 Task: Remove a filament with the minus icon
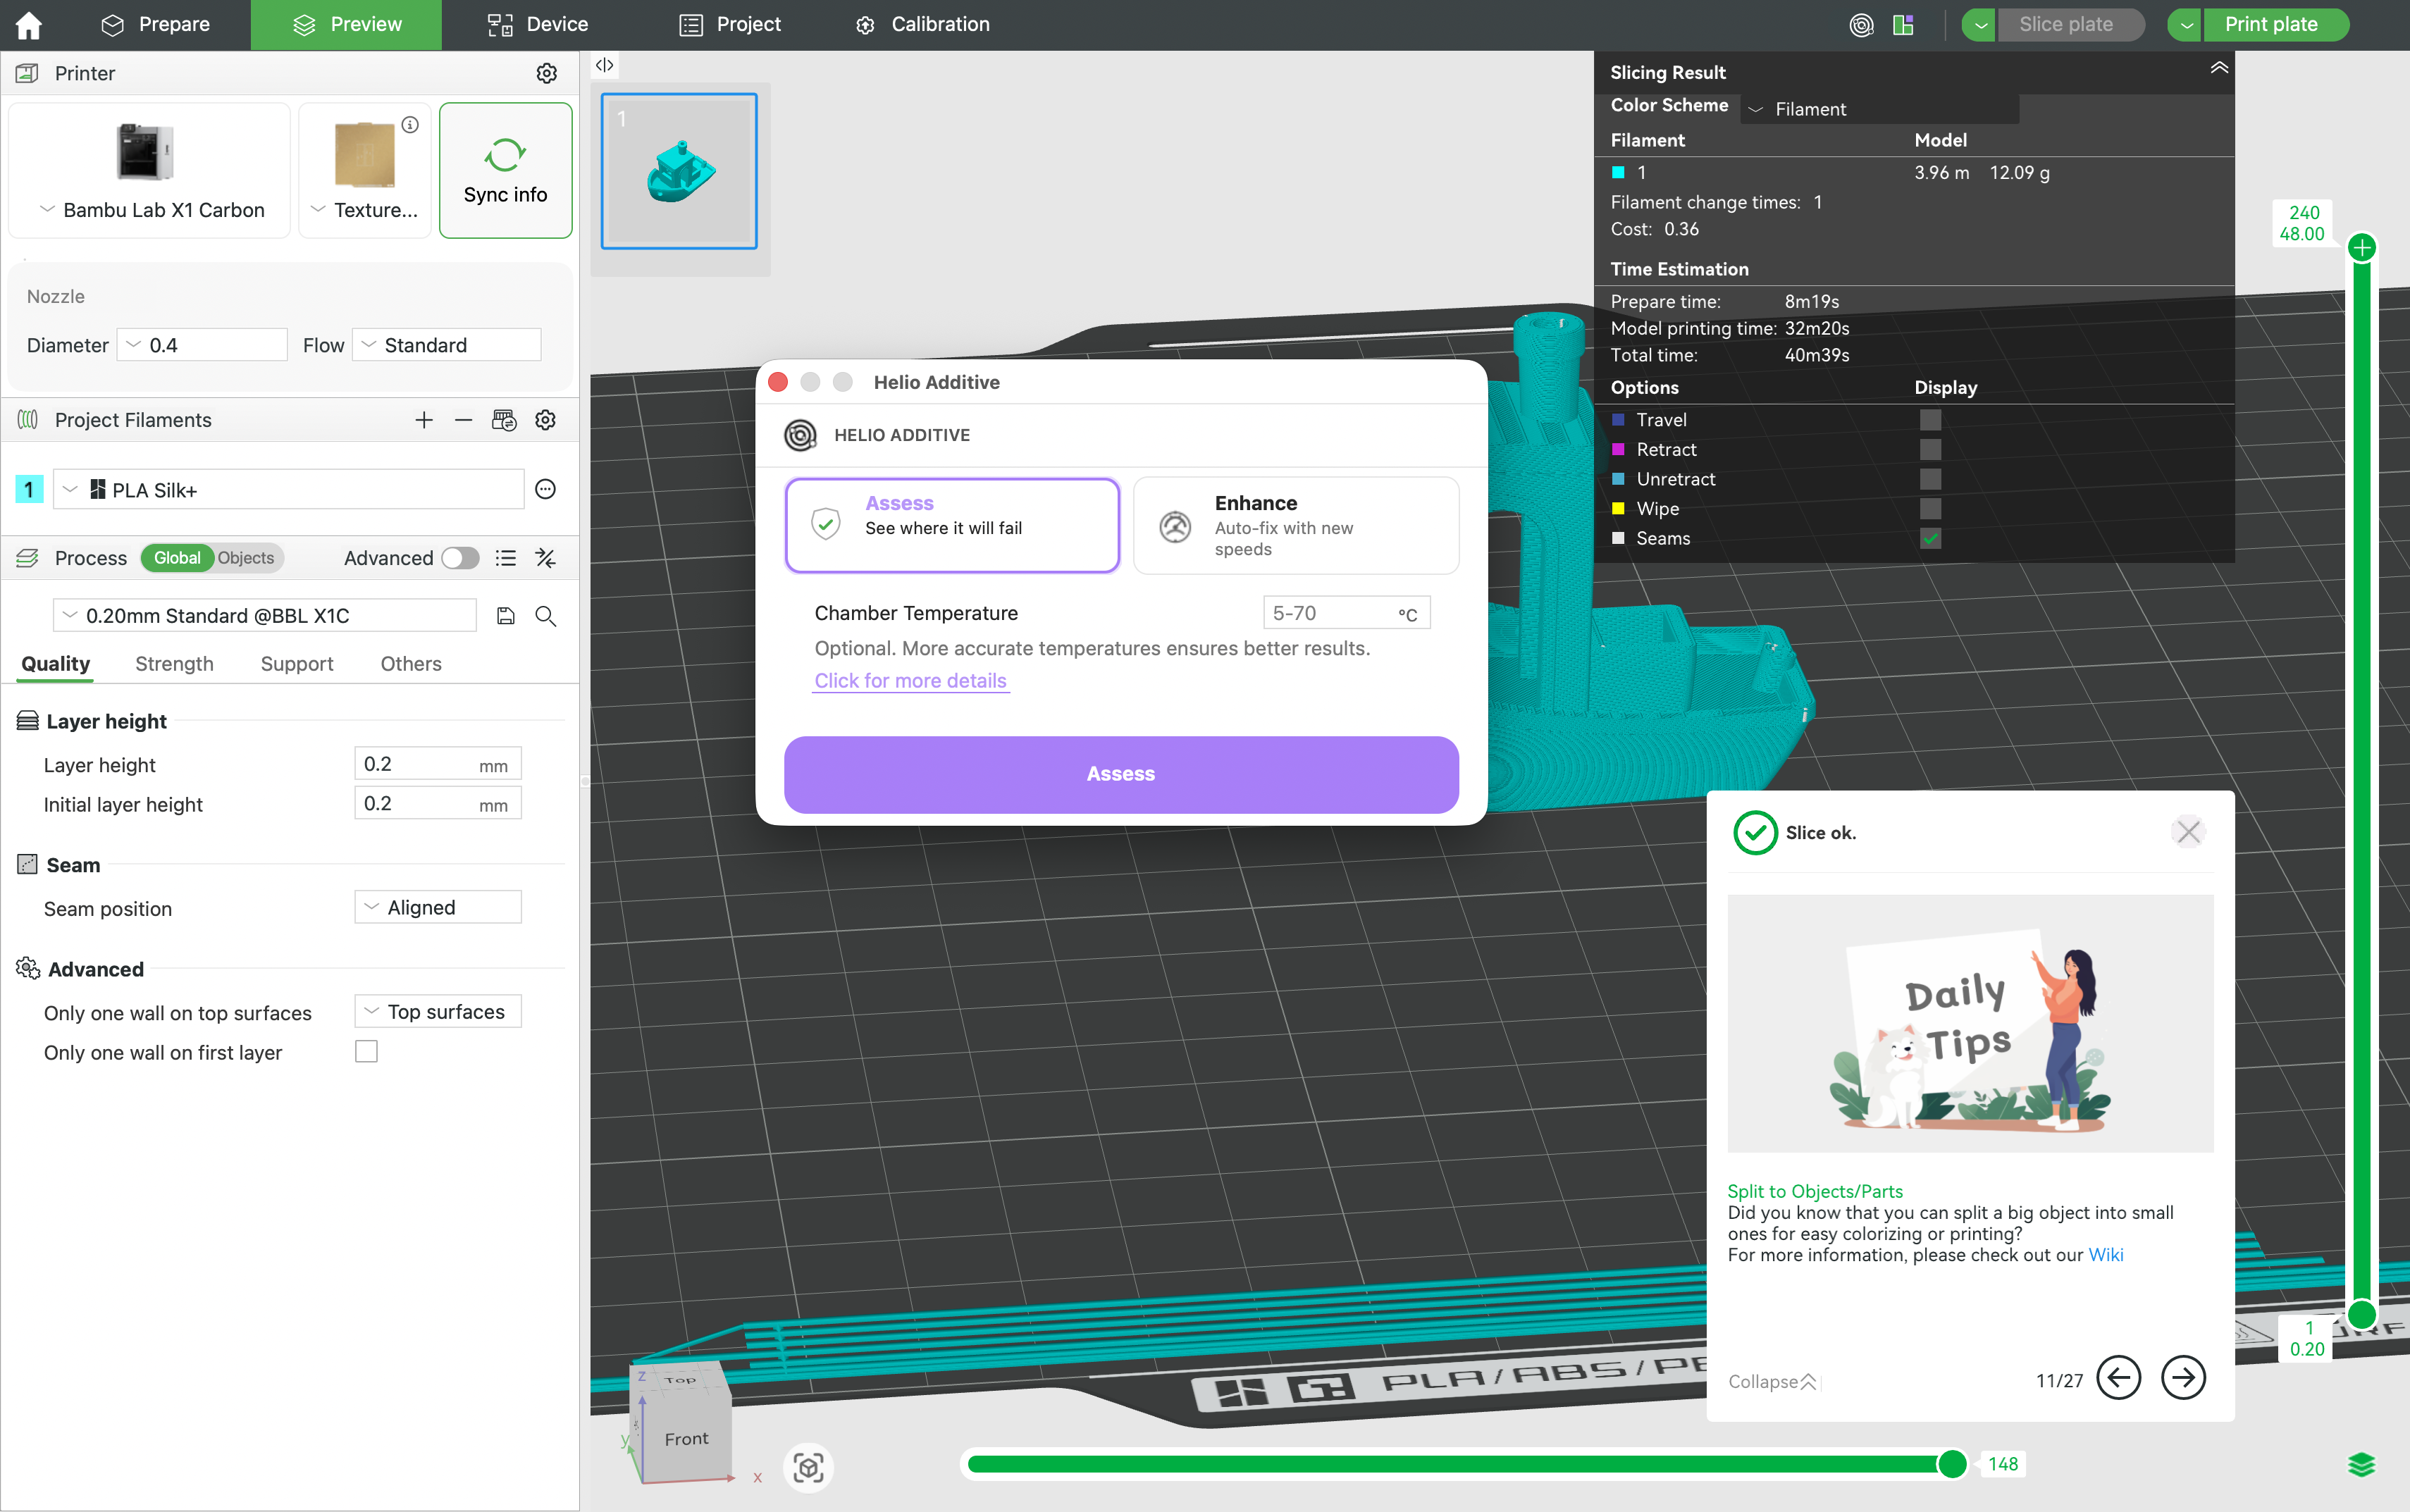click(463, 419)
